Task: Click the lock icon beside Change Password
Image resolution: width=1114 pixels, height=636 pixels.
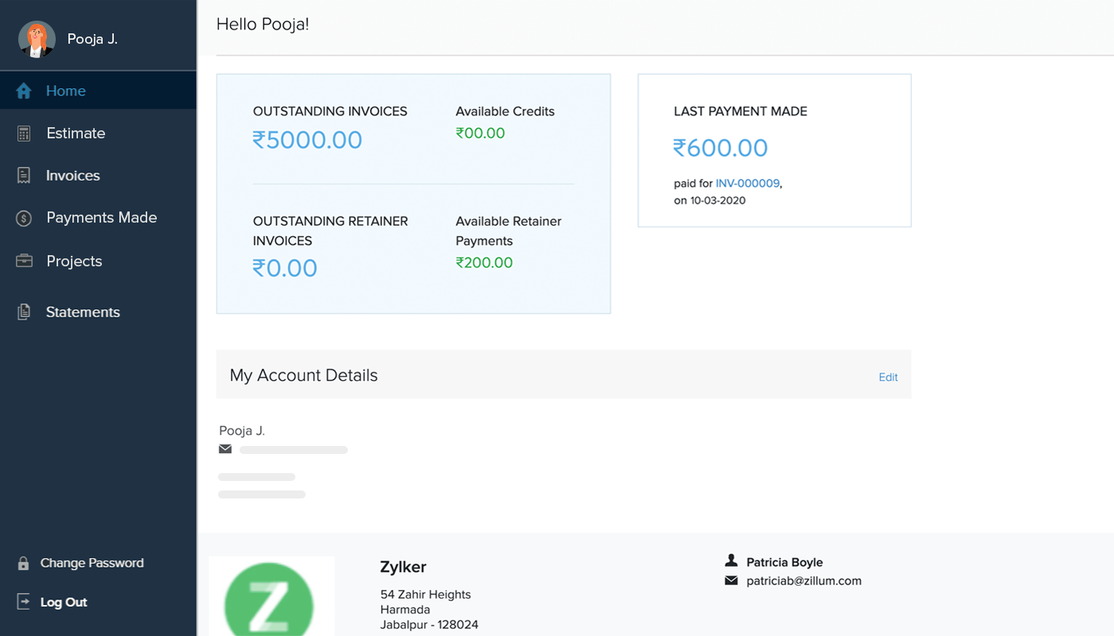Action: pyautogui.click(x=23, y=562)
